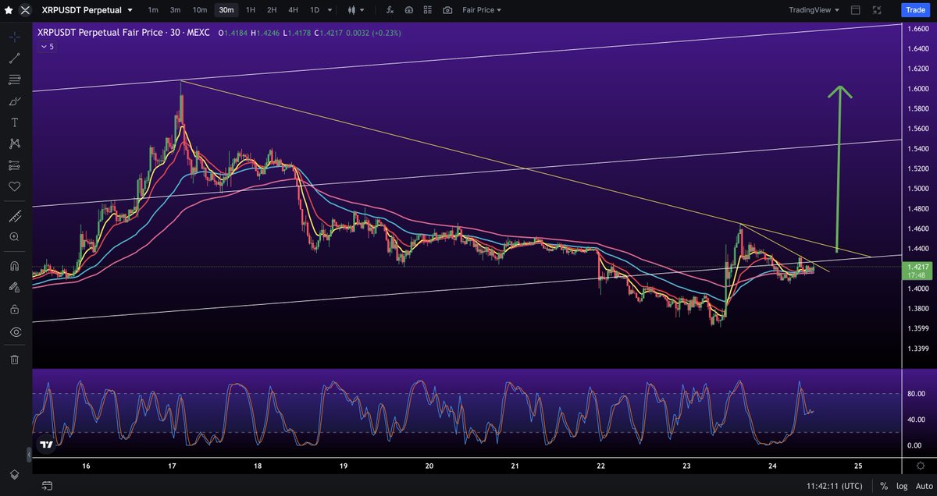
Task: Toggle stay in drawing mode pencil-lock
Action: tap(14, 287)
